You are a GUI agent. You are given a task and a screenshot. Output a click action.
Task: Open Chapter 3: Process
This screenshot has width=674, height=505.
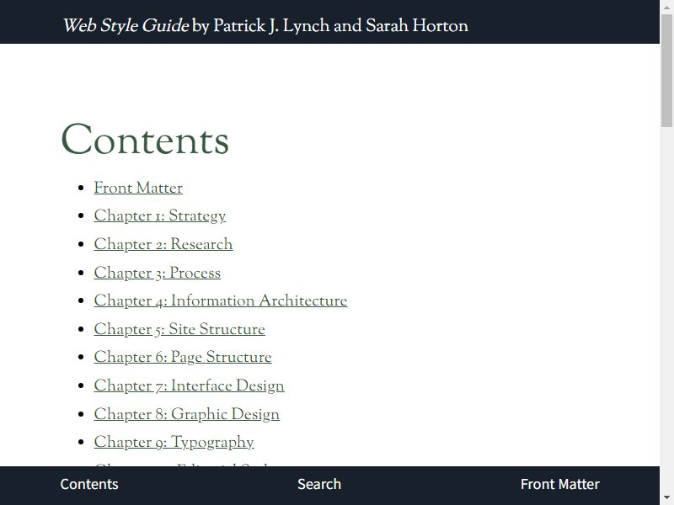pyautogui.click(x=157, y=273)
